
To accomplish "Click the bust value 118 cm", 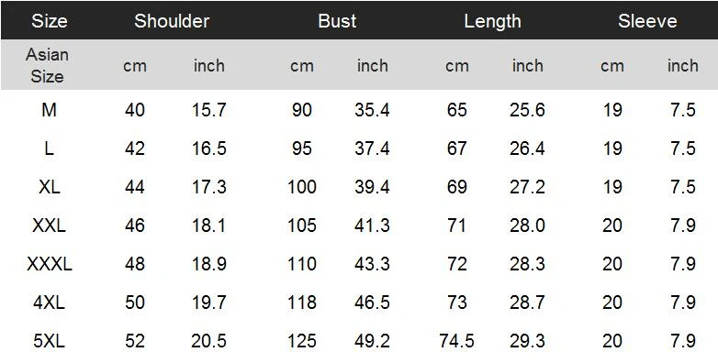I will (302, 302).
